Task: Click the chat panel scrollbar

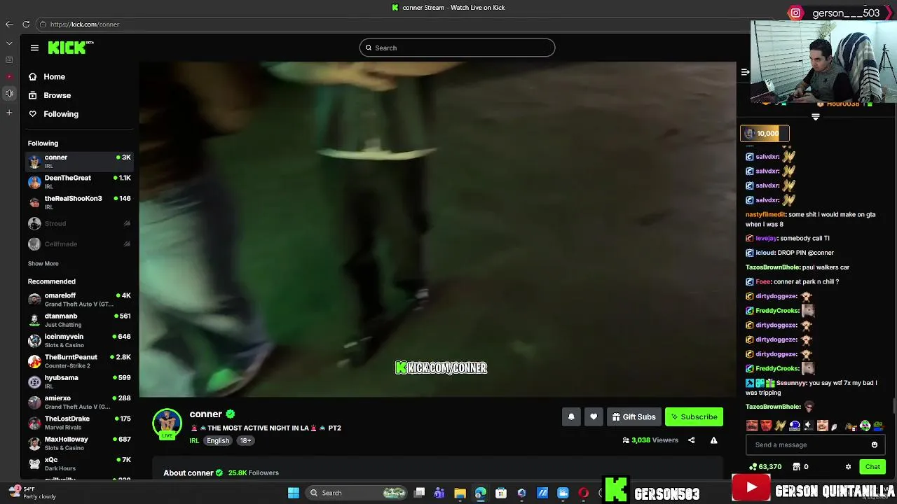Action: tap(893, 406)
